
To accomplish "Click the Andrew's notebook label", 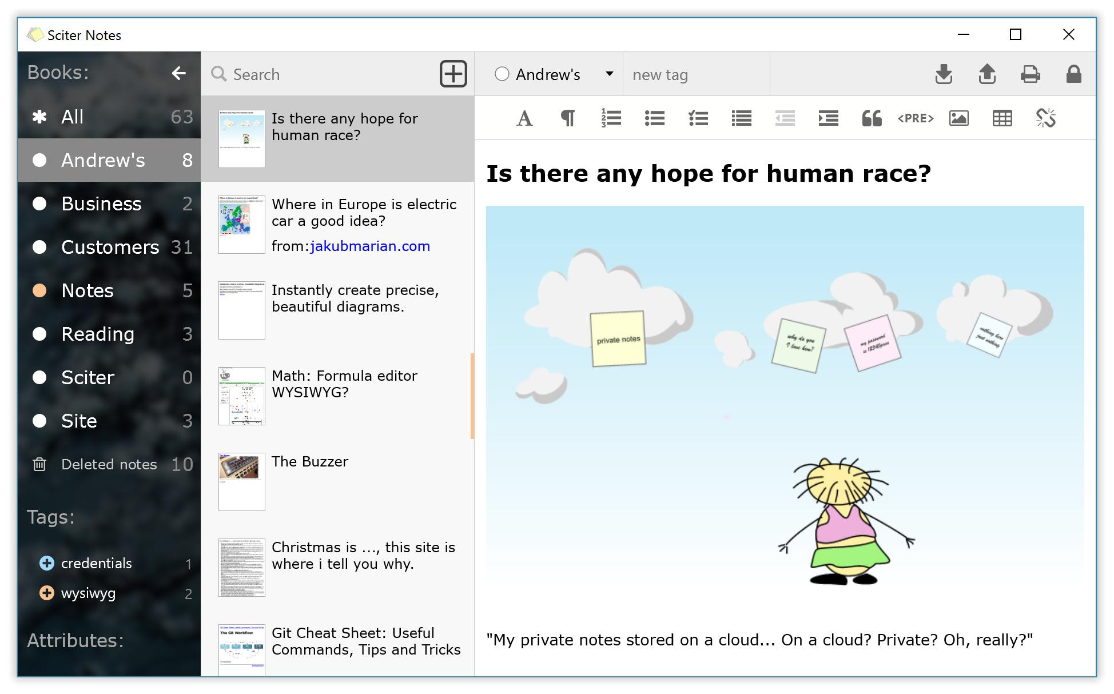I will click(103, 160).
